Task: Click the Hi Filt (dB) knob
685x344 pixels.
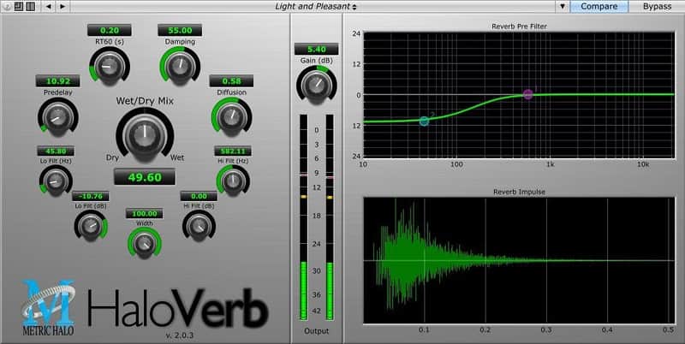Action: pos(199,225)
